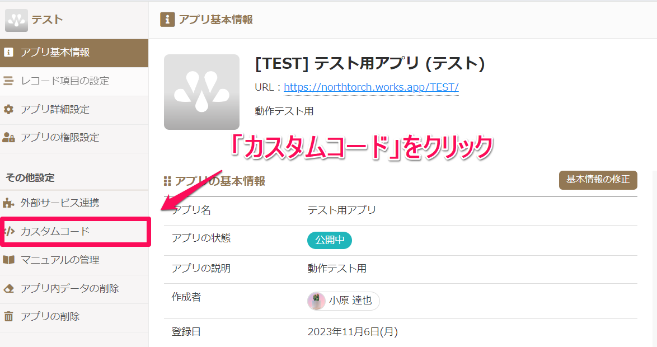
Task: Open the northtorch.works.app/TEST URL link
Action: 371,87
